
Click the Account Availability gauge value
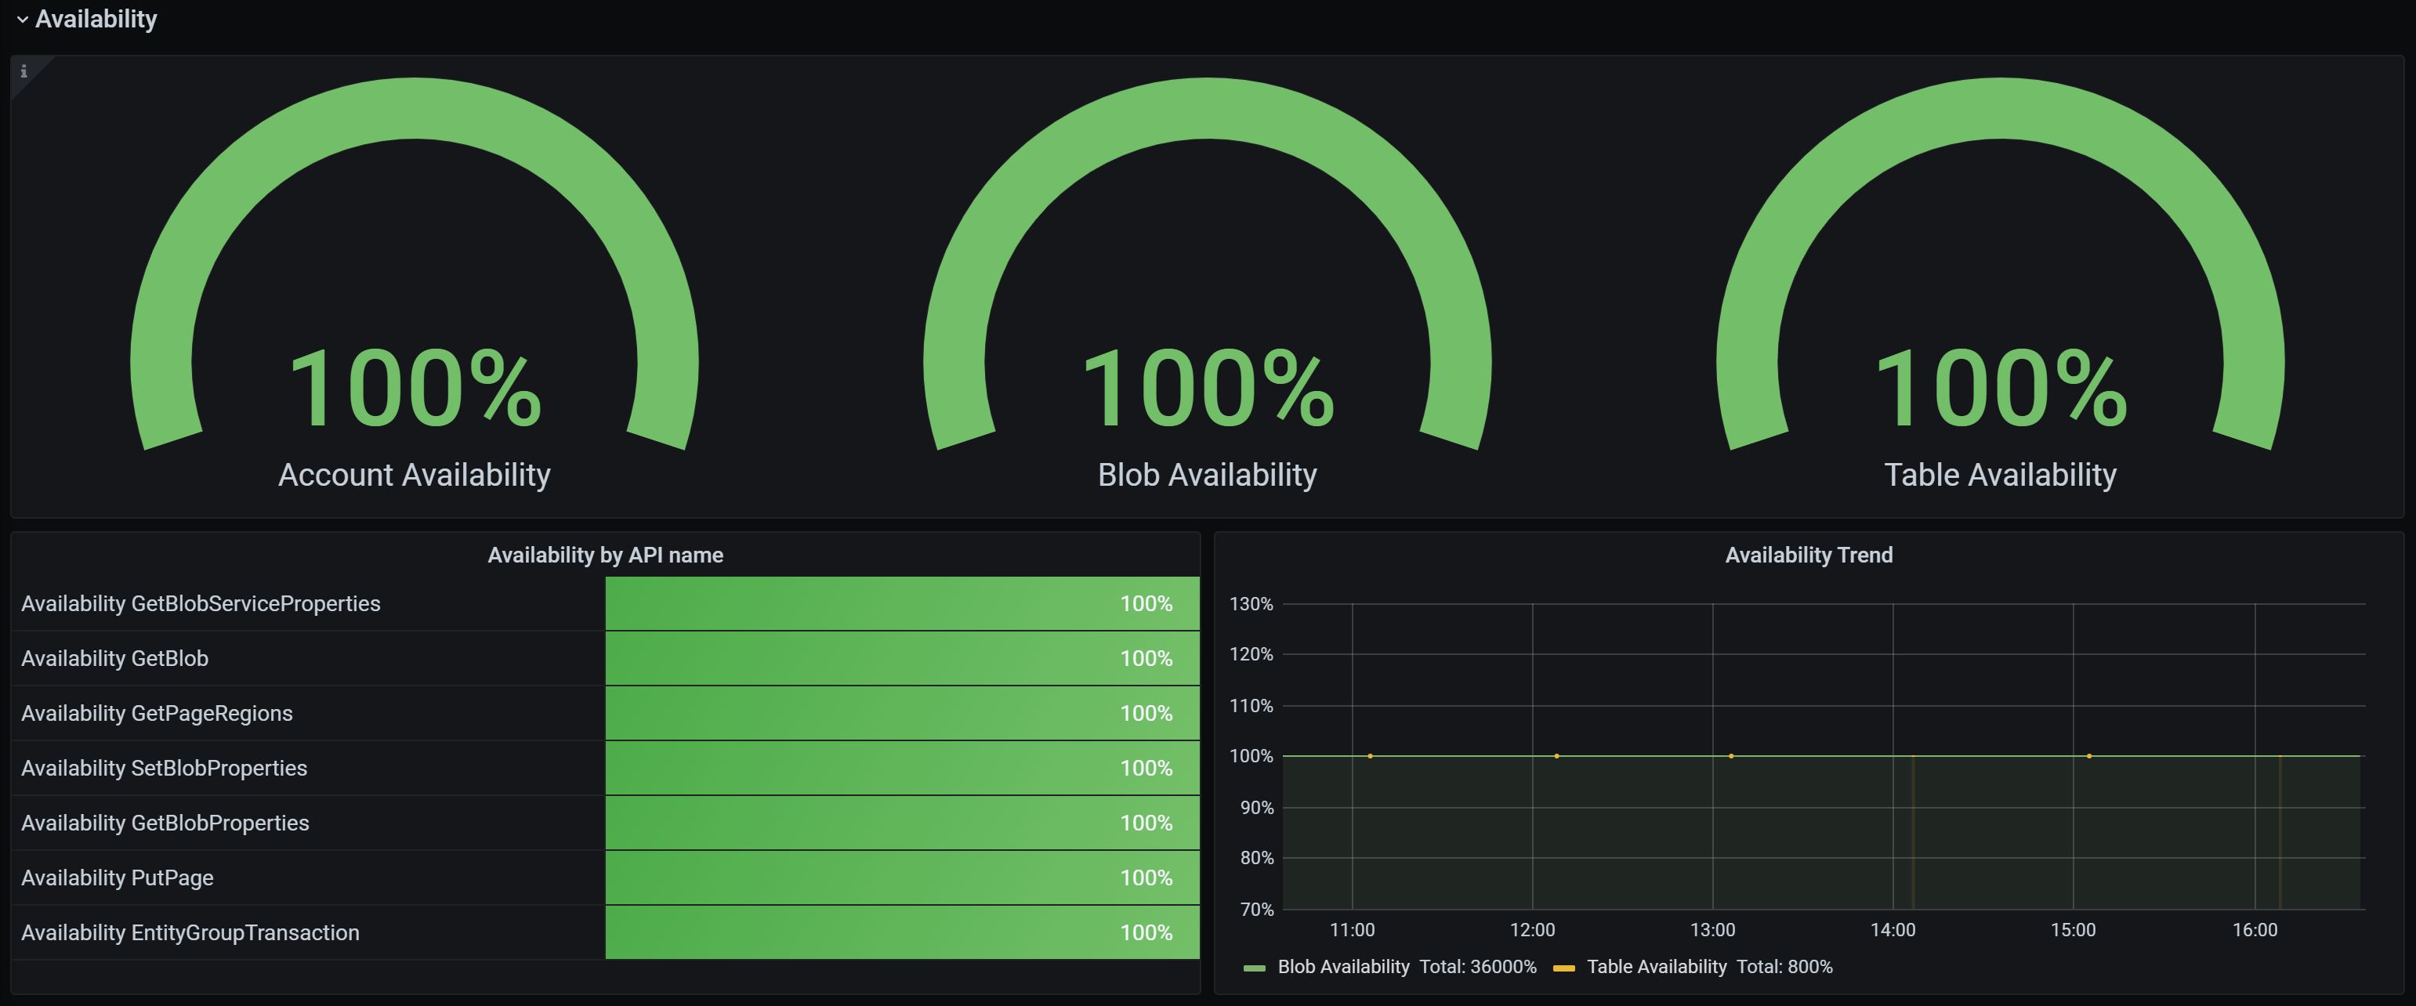pos(414,388)
